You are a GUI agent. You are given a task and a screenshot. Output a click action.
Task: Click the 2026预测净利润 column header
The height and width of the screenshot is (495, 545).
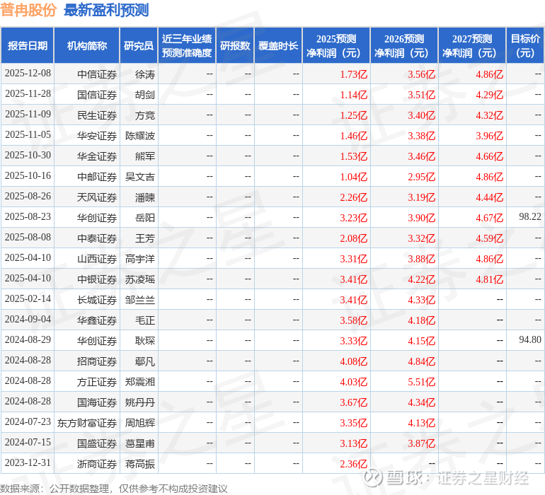tap(404, 45)
